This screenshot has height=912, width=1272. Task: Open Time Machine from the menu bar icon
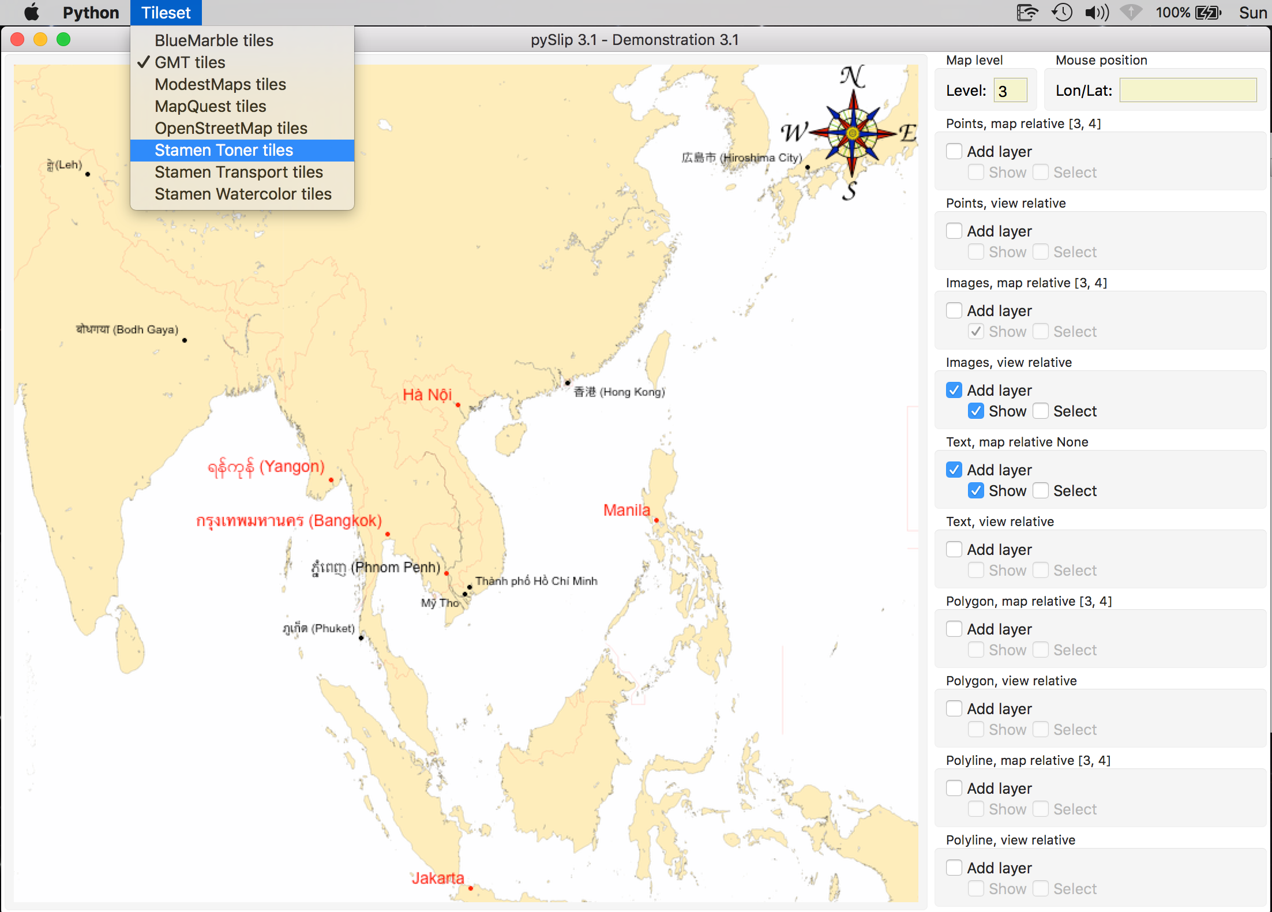(x=1062, y=12)
